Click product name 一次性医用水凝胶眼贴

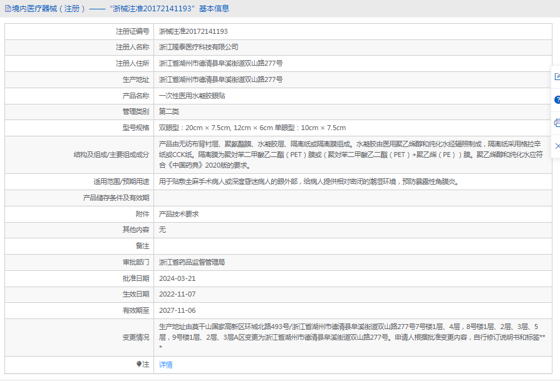(192, 96)
